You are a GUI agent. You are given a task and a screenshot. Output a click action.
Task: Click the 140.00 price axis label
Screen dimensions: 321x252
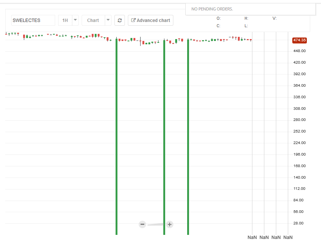coord(299,178)
